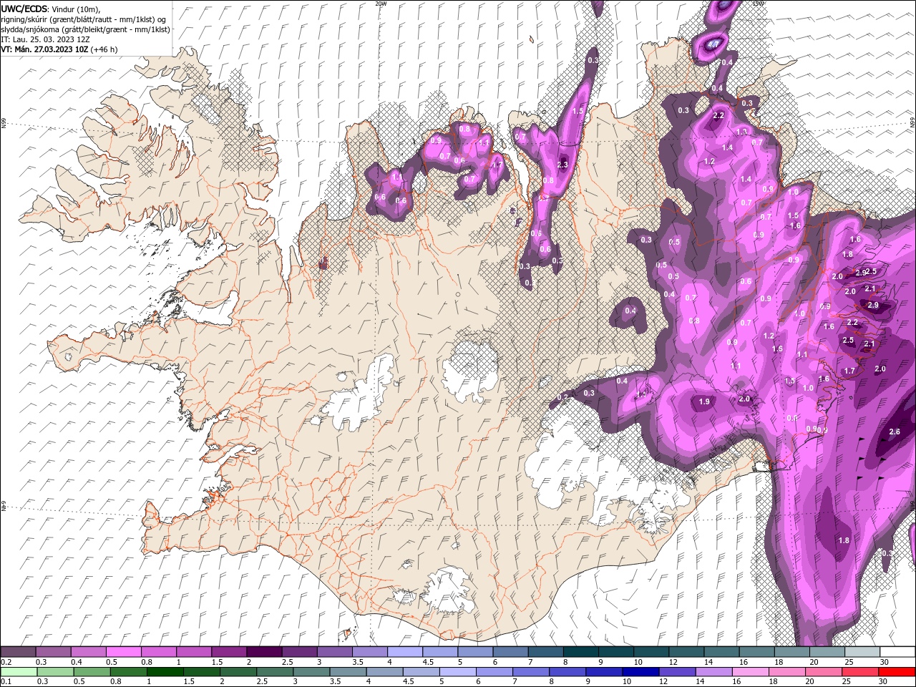Pick the pure red 30 swatch in bottom legend row

coord(897,671)
